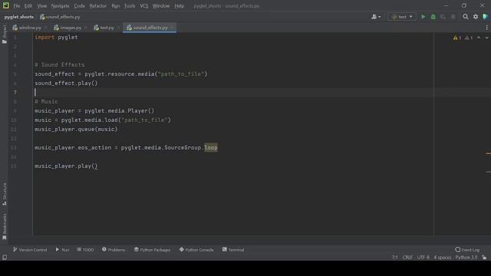Open the Python Console tool window
Image resolution: width=491 pixels, height=276 pixels.
[196, 250]
